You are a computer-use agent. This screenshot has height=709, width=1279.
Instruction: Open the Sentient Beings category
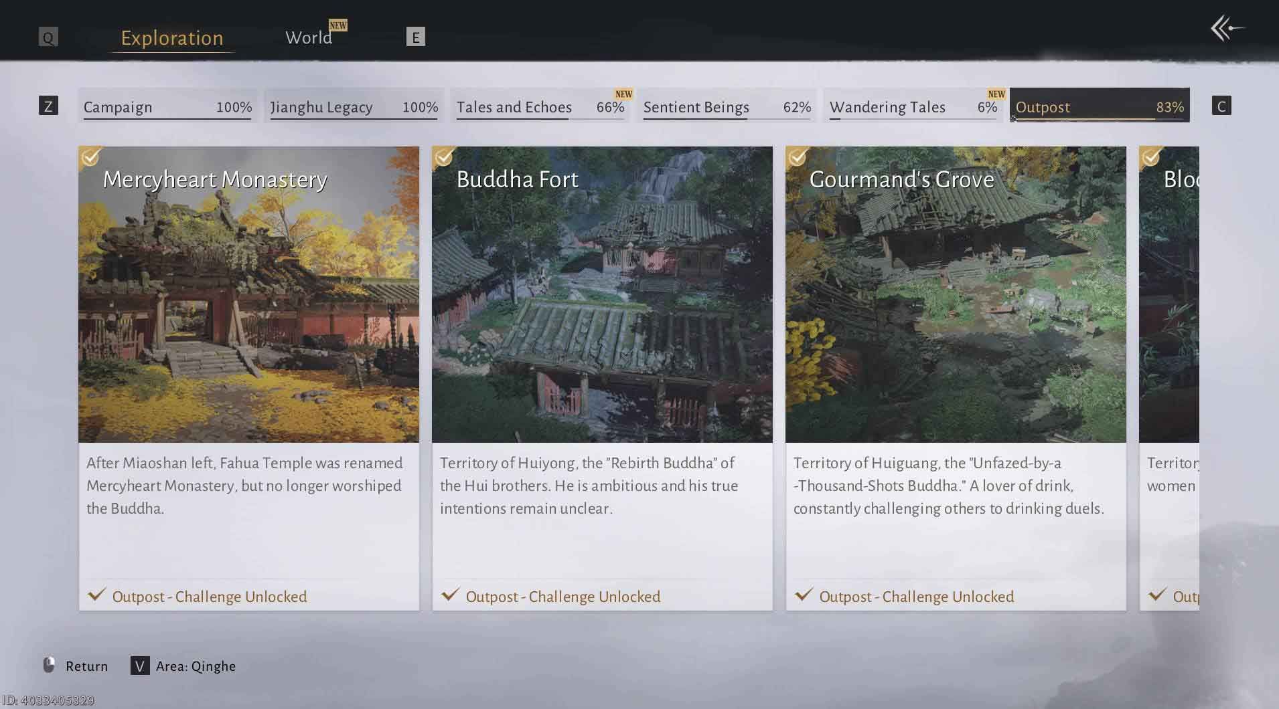[727, 106]
